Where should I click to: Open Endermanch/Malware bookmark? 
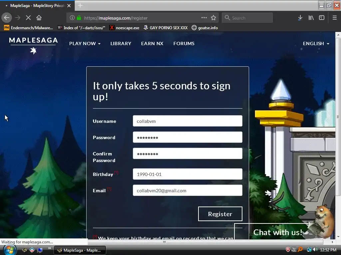click(x=29, y=28)
